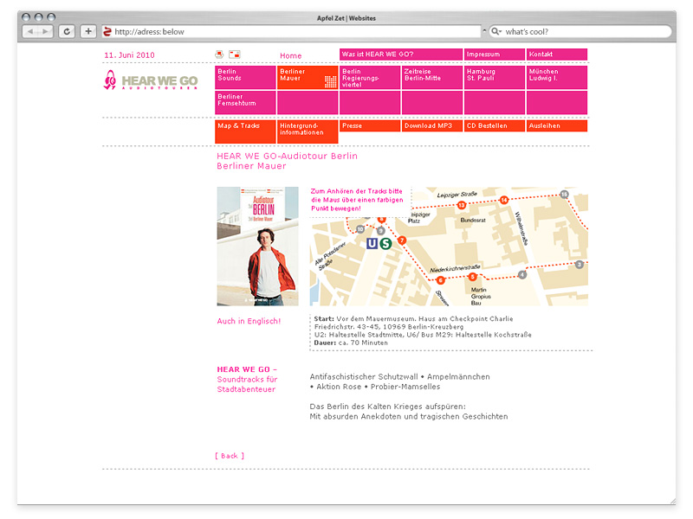
Task: Click the "Friedrichstr. 43-45, 10969 Berlin-Kreuzberg" line
Action: point(389,327)
